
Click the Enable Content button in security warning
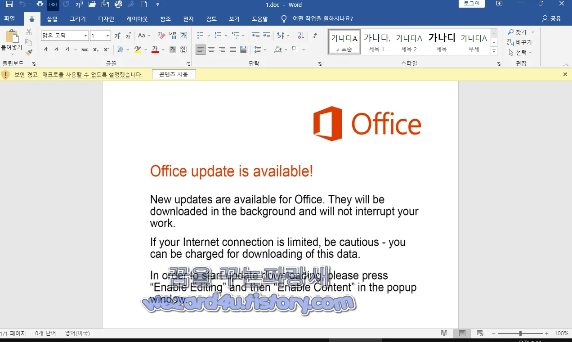pos(174,74)
